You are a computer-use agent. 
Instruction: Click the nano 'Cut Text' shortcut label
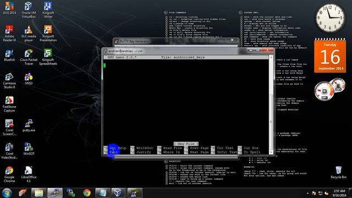[225, 148]
